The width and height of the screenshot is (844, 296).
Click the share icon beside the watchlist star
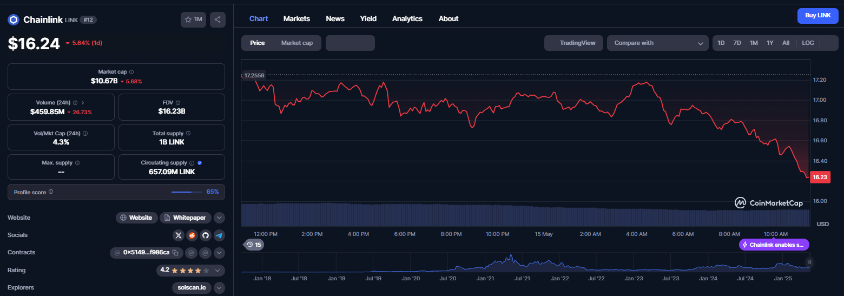pos(217,19)
